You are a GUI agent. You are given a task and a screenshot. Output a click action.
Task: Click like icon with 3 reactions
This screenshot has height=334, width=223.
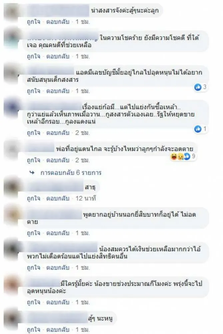[198, 87]
